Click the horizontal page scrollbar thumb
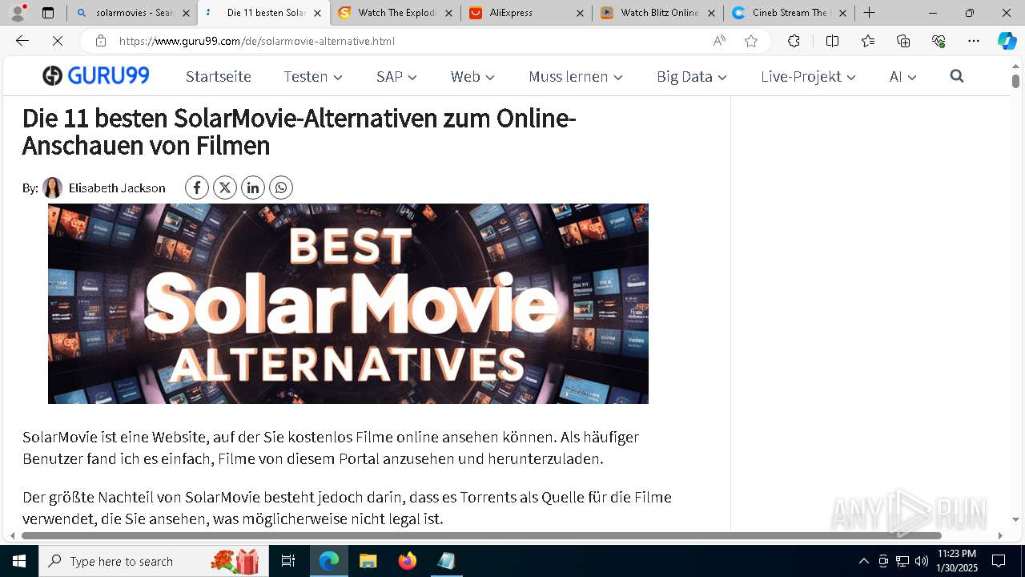This screenshot has width=1025, height=577. click(x=481, y=535)
